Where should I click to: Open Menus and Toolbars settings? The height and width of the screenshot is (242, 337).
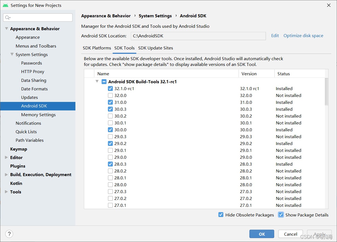tap(36, 46)
